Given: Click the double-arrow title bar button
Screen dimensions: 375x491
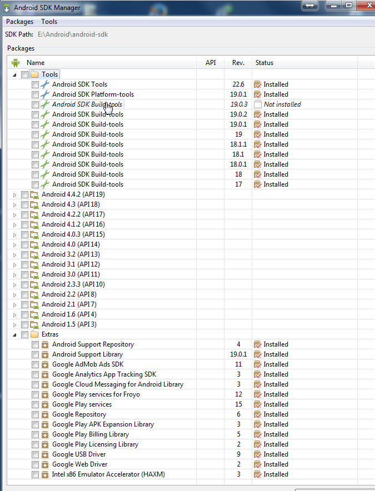Looking at the screenshot, I should click(x=310, y=6).
